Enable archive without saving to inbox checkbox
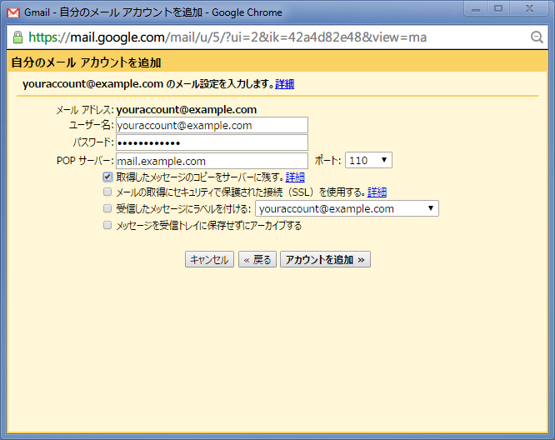This screenshot has width=555, height=440. 107,226
